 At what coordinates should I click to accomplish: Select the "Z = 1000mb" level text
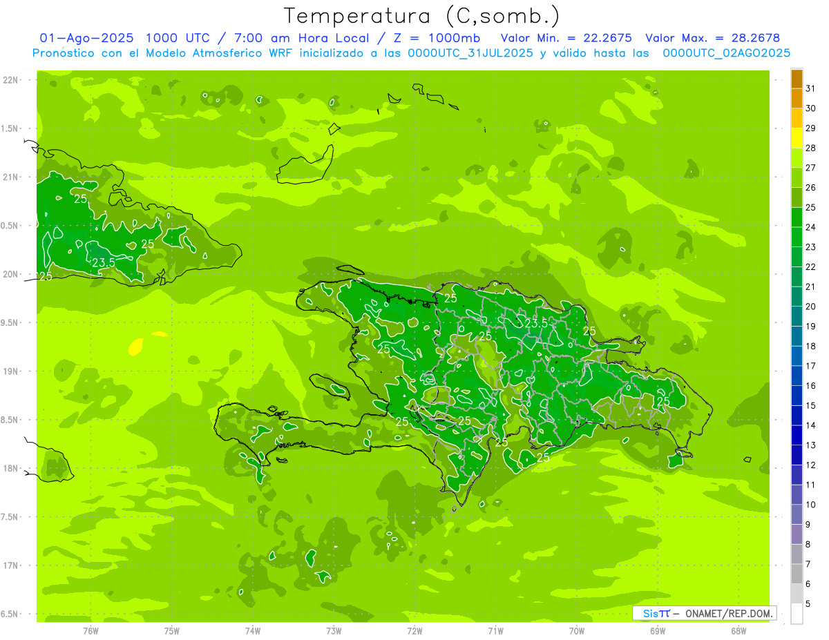click(437, 38)
